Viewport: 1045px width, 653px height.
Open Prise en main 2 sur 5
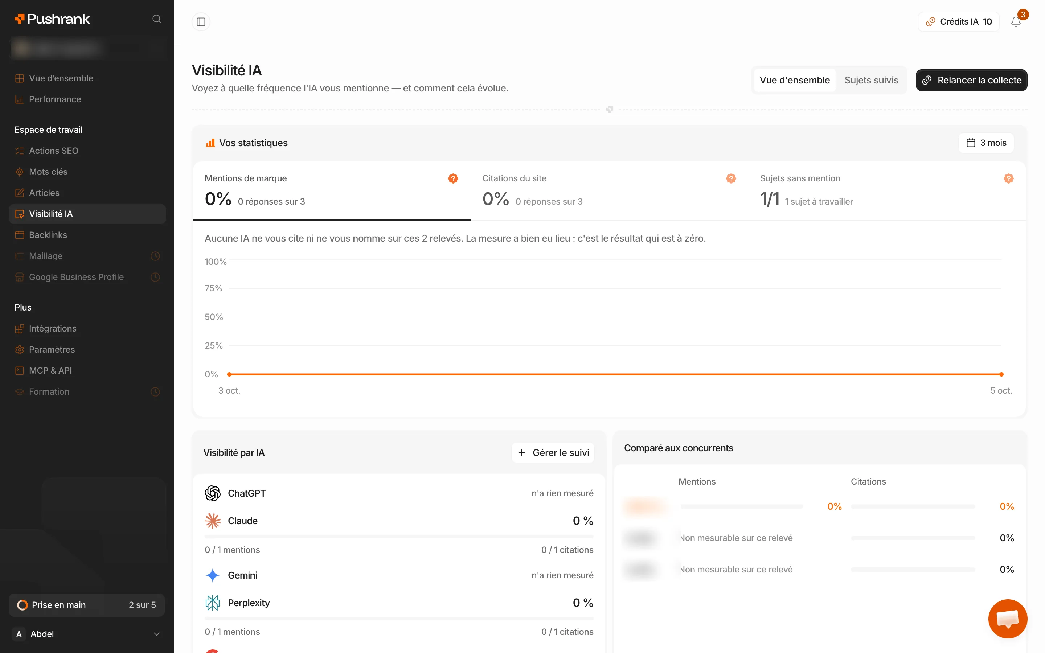click(86, 605)
